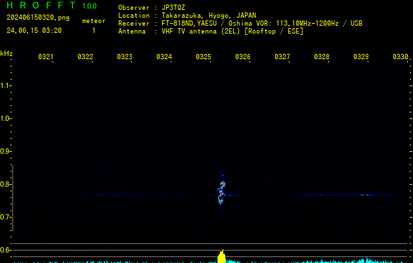Select the Location Takarazuka, Hyogo line

tap(187, 15)
